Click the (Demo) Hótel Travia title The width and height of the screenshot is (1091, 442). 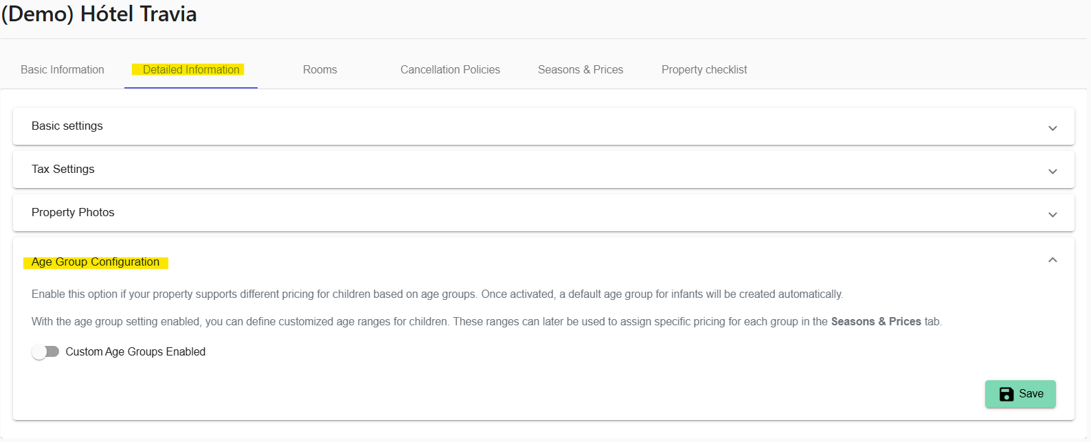(99, 14)
